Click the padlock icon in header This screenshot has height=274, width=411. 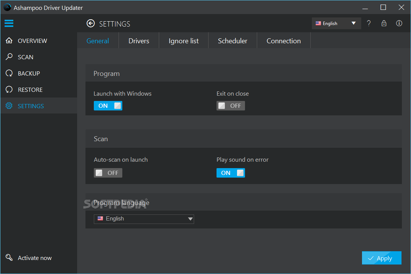point(384,23)
